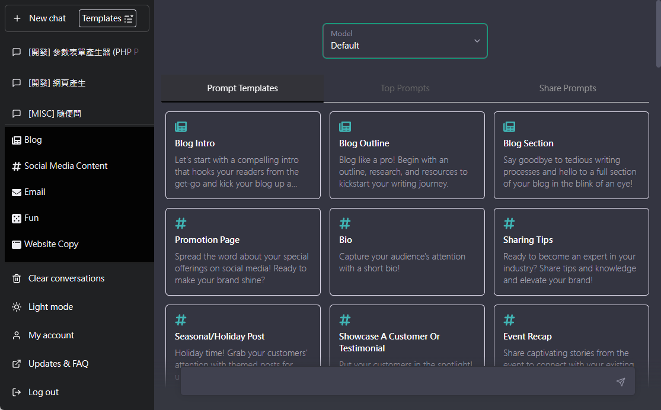The image size is (661, 410).
Task: Switch to the Share Prompts tab
Action: (567, 88)
